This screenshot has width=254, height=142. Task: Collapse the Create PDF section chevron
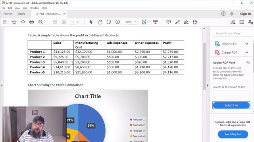pos(246,52)
